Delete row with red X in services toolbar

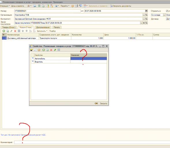pyautogui.click(x=15, y=31)
